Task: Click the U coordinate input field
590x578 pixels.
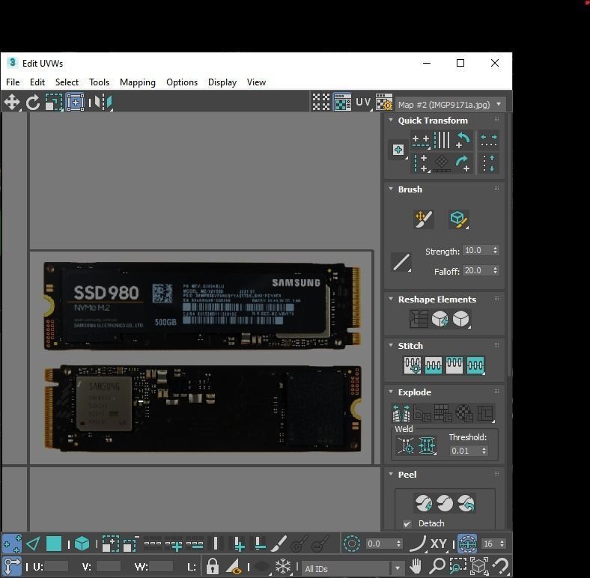Action: pos(56,566)
